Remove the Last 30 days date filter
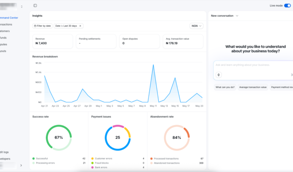 tap(80, 26)
